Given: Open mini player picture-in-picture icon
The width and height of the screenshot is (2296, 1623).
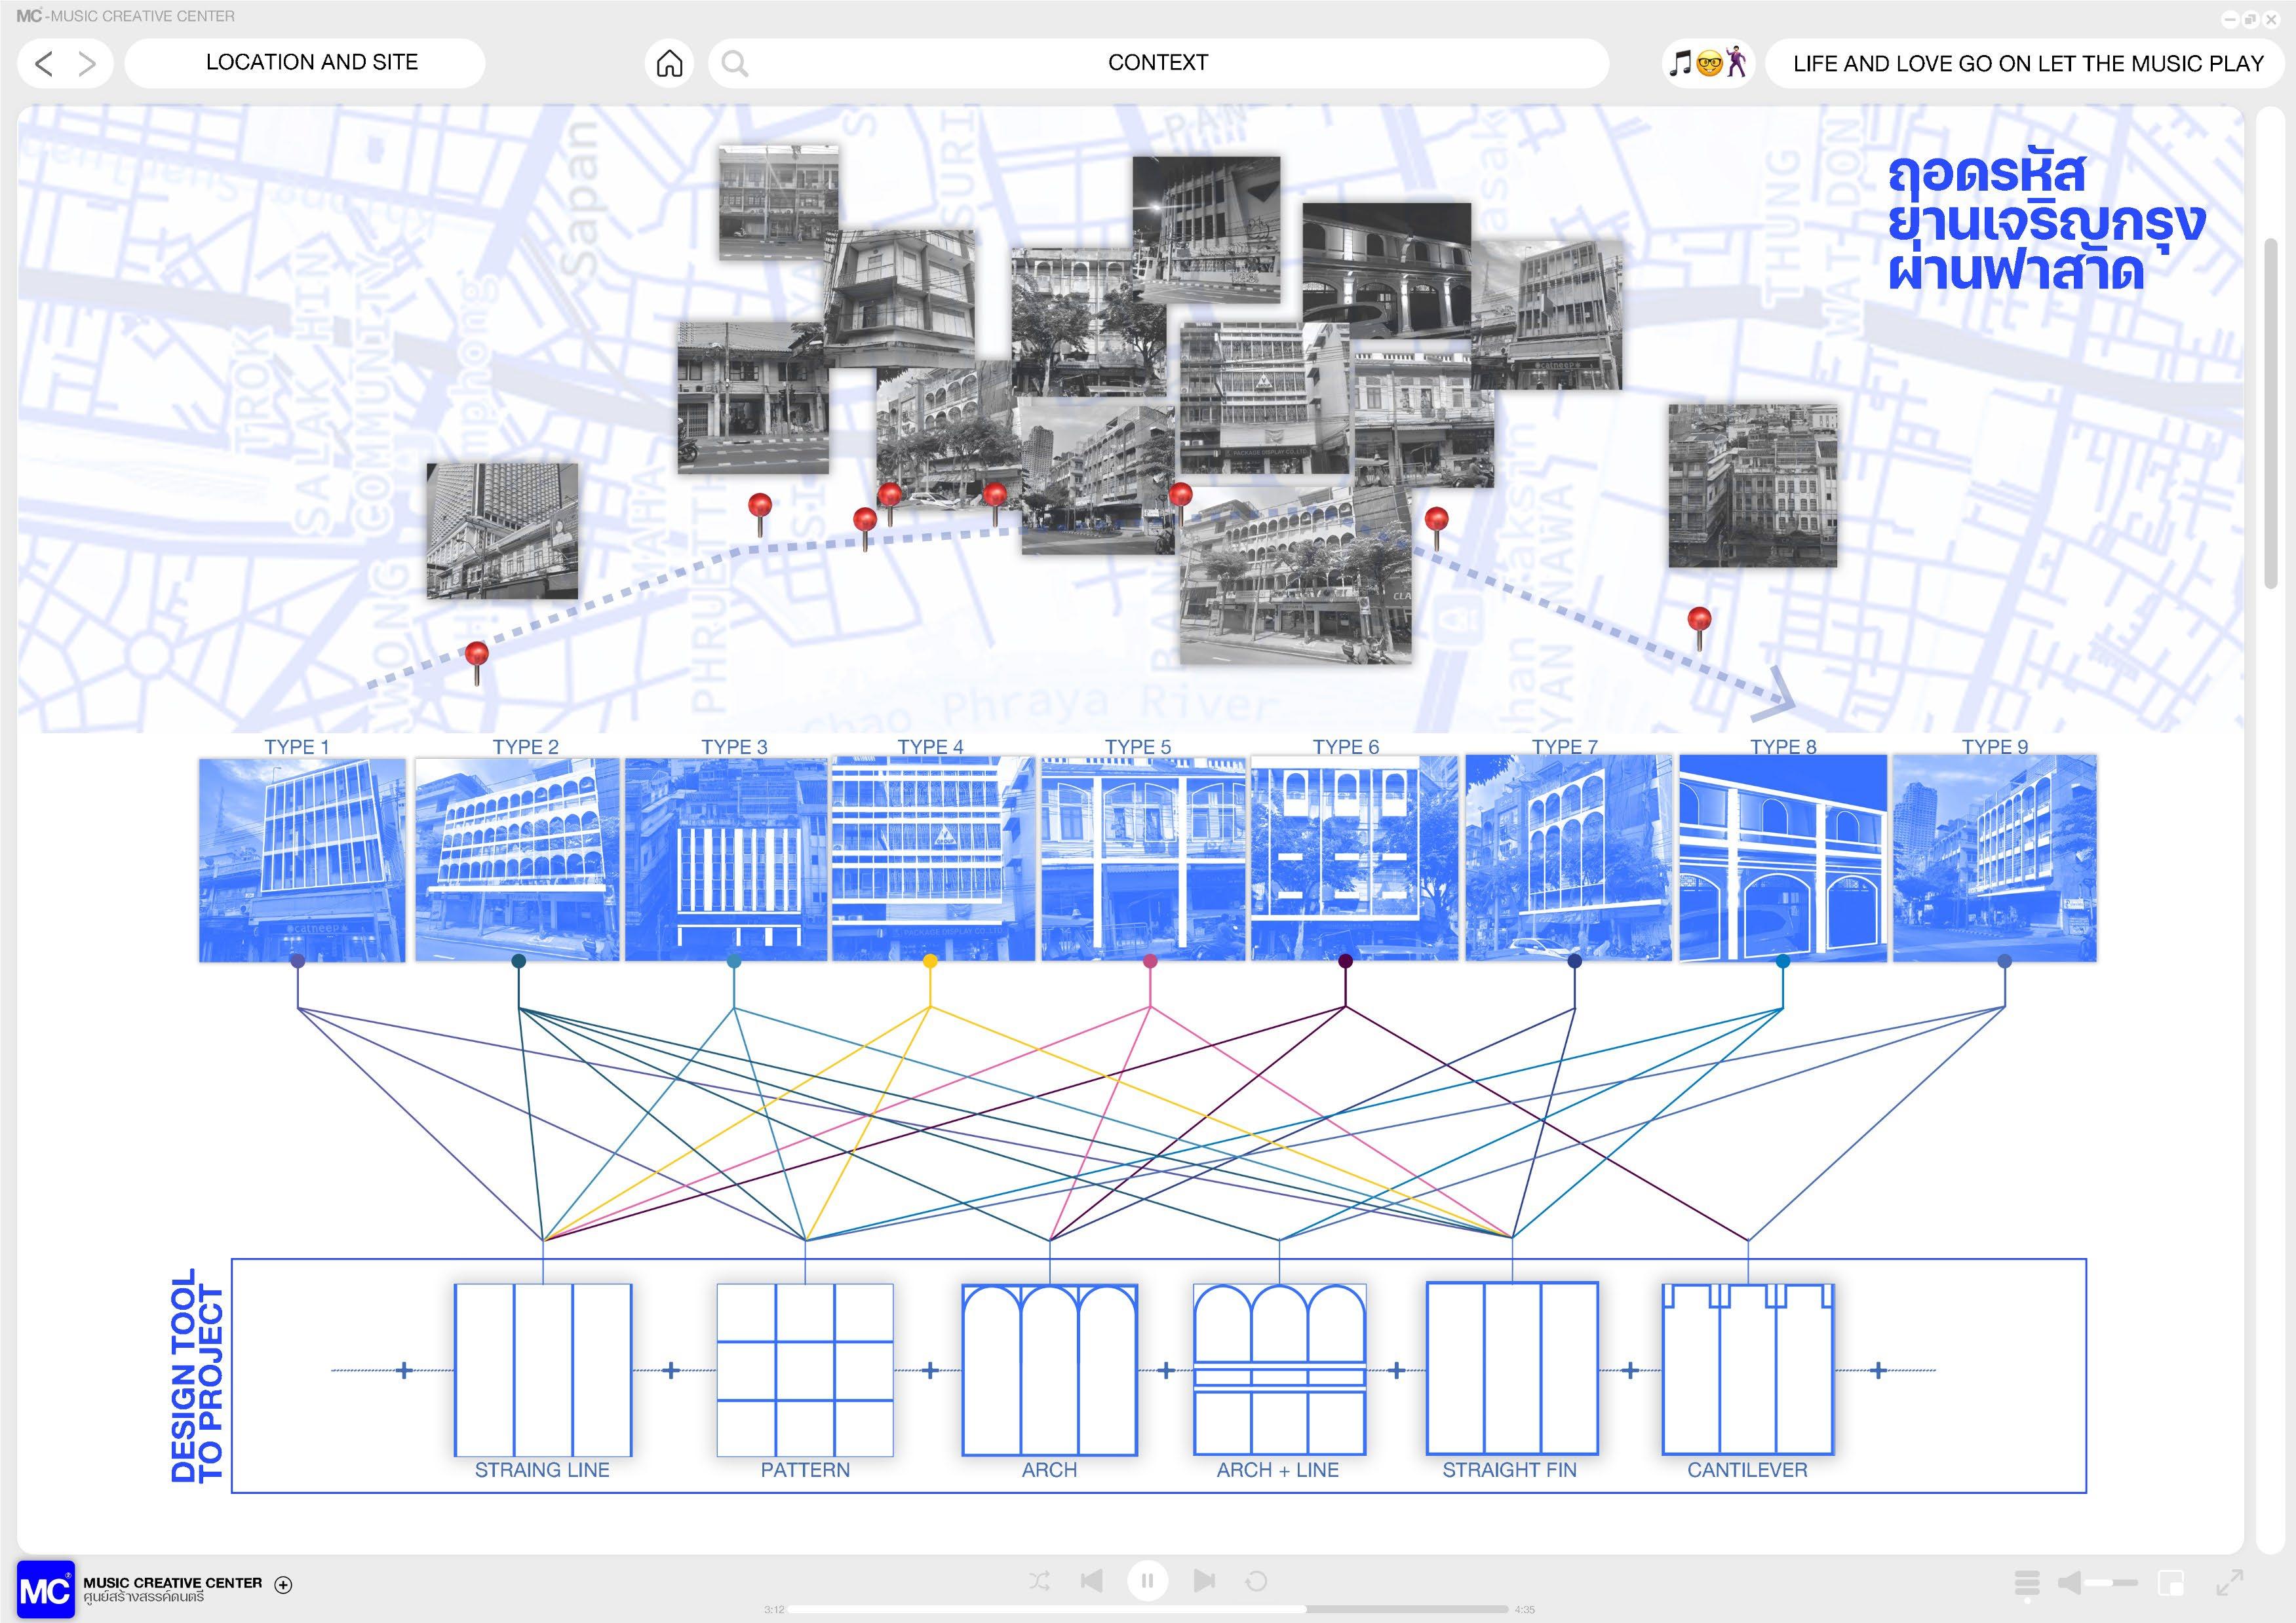Looking at the screenshot, I should (x=2170, y=1582).
